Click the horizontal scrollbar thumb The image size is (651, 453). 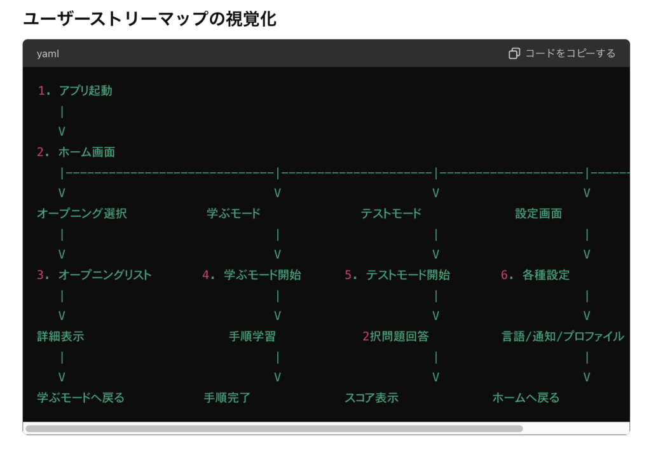click(x=273, y=429)
